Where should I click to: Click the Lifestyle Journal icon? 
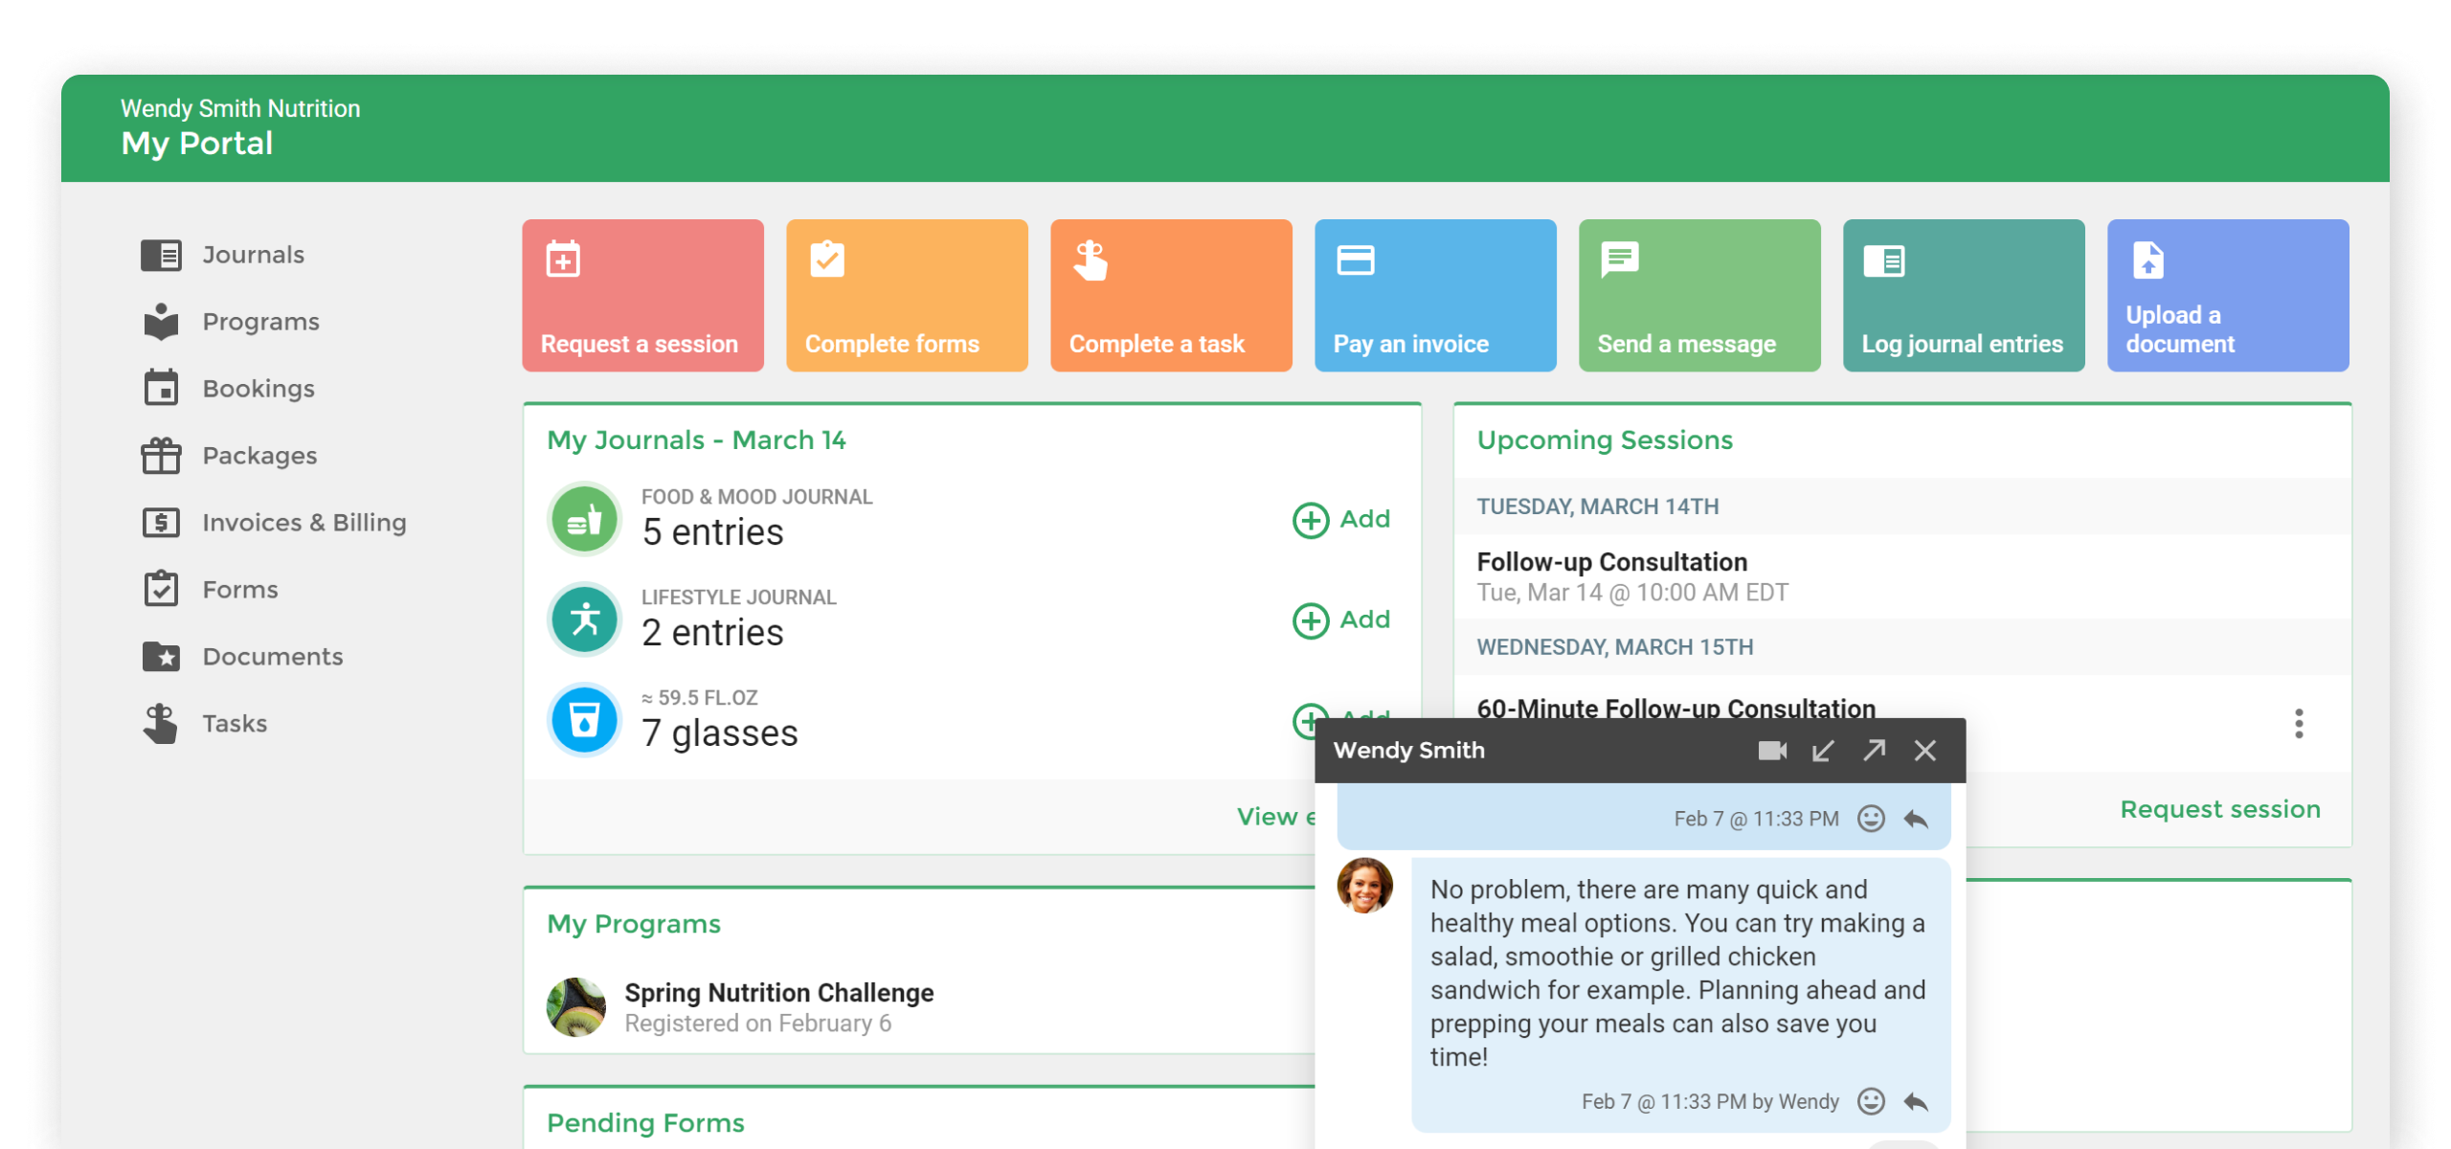click(x=584, y=620)
